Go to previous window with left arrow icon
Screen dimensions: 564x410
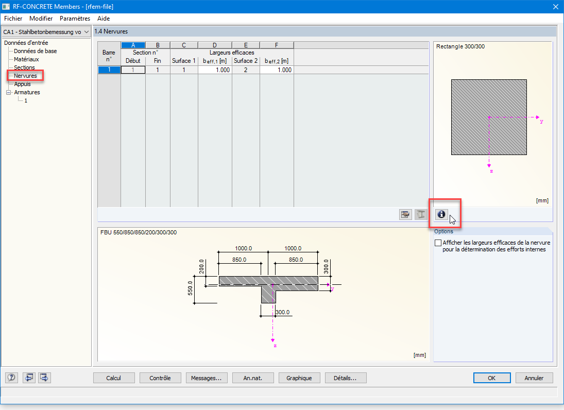tap(29, 378)
